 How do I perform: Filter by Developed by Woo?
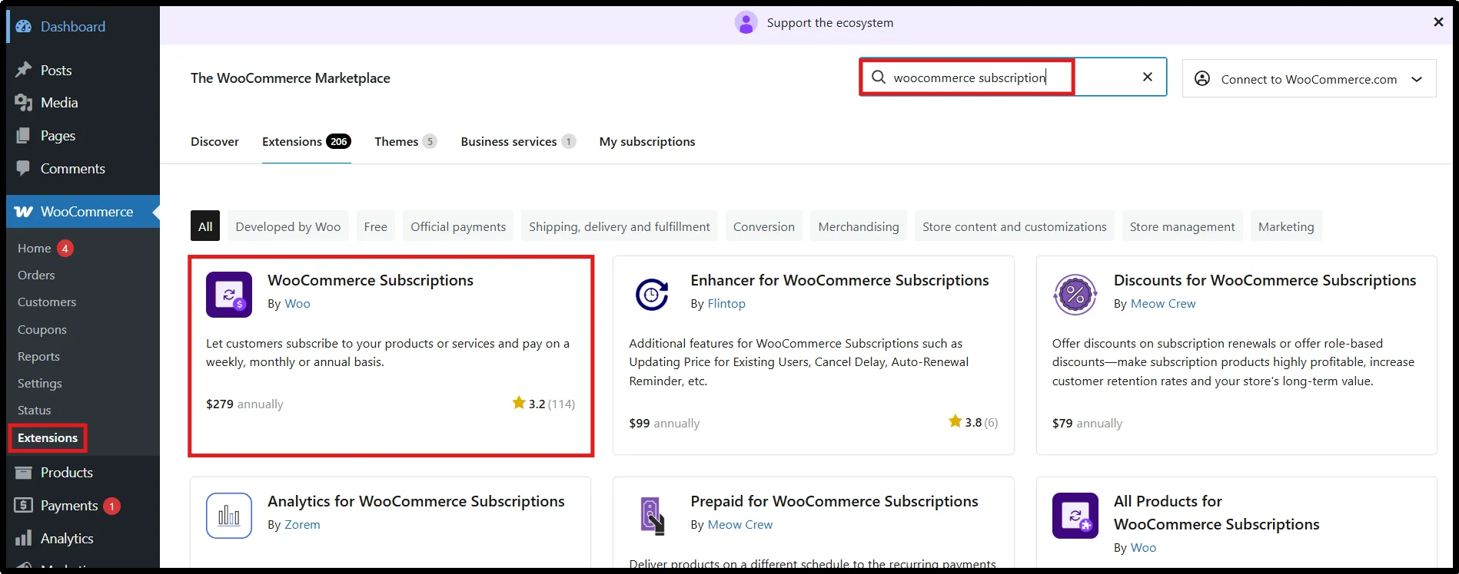(288, 226)
